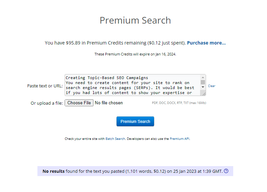Open the Purchase more... link
The height and width of the screenshot is (192, 267).
click(206, 43)
